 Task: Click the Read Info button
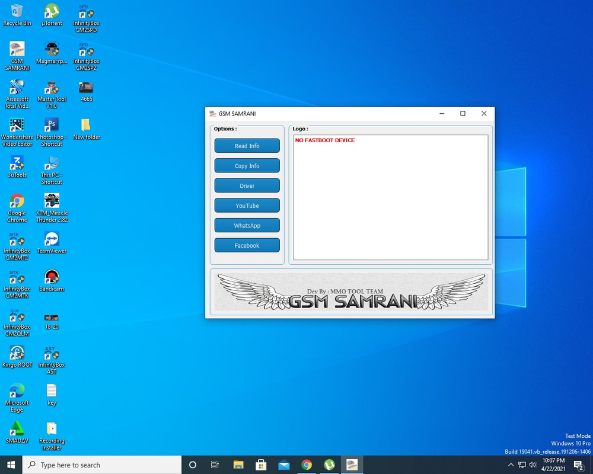click(247, 146)
